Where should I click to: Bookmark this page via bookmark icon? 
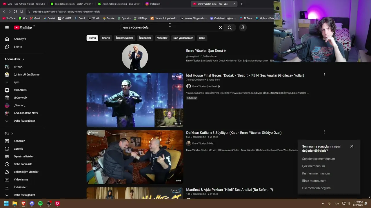pos(21,12)
